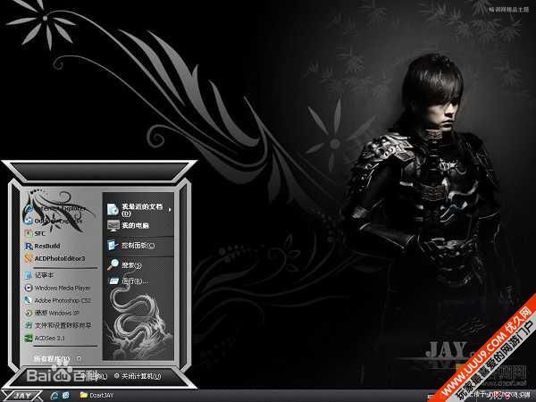Start Adobe Photoshop CS2
The width and height of the screenshot is (536, 402).
tap(57, 300)
